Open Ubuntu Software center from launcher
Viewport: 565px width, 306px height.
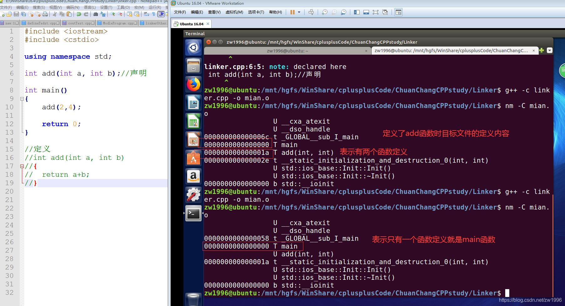point(193,158)
